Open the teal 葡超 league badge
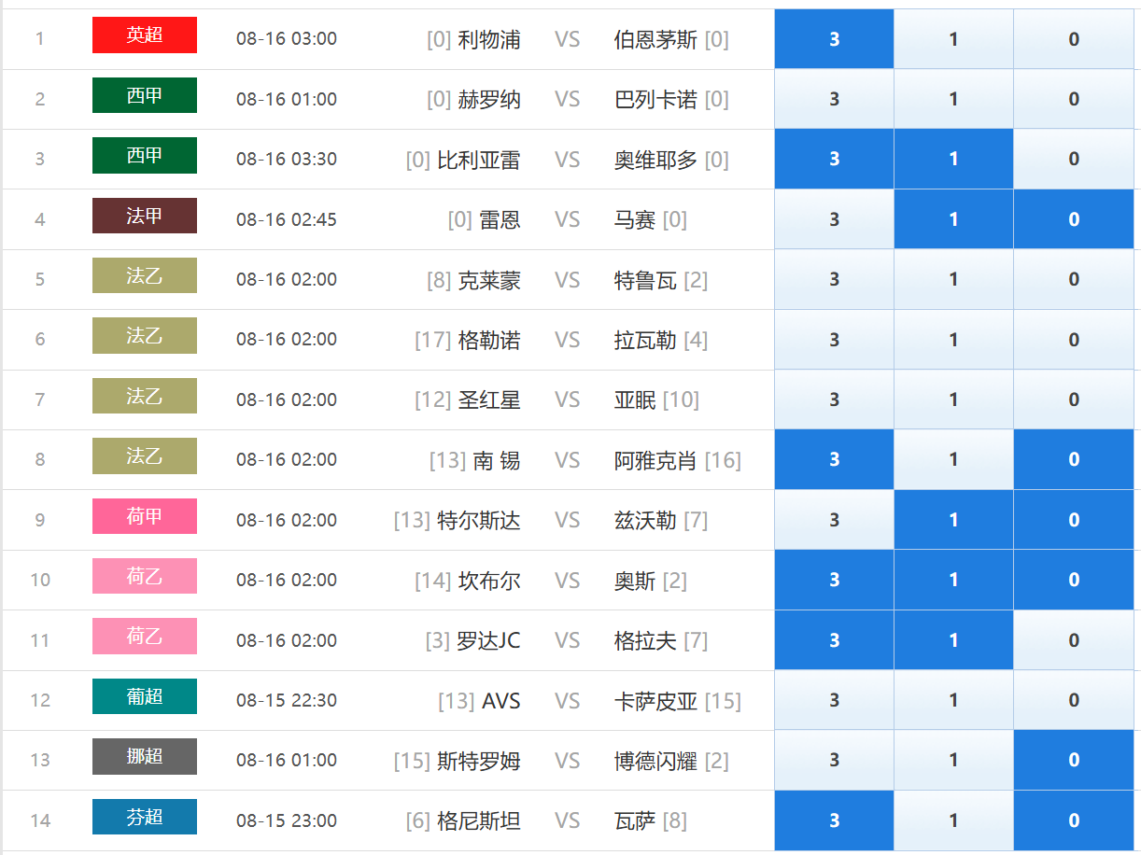Screen dimensions: 1141x855 pos(145,696)
